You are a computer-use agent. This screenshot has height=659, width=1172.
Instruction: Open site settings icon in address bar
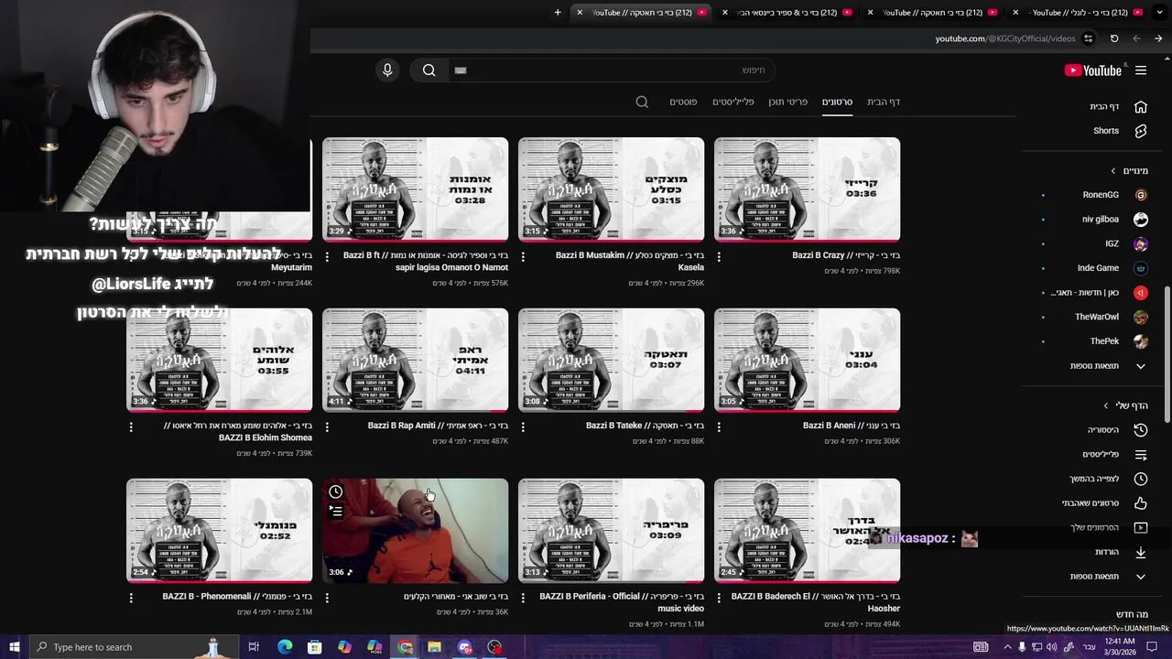(x=1088, y=38)
